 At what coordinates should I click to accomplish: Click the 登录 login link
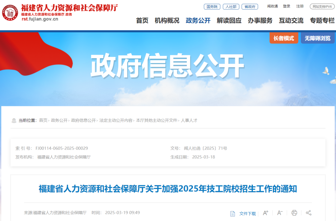pos(287,7)
